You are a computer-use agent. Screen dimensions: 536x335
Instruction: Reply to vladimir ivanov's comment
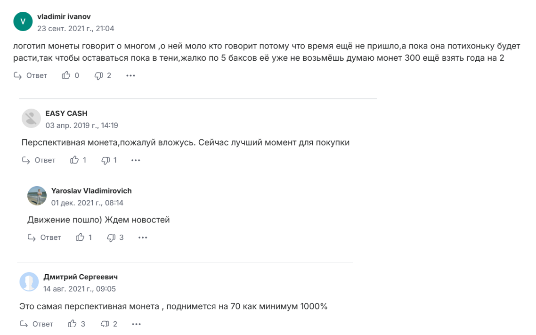click(31, 75)
